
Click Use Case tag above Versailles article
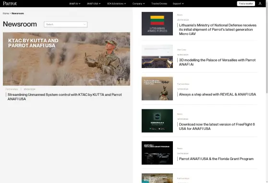pyautogui.click(x=182, y=50)
